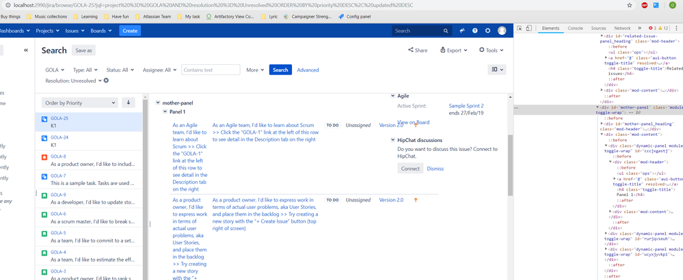Screen dimensions: 683x280
Task: Open DevTools three-dot customize menu
Action: (676, 28)
